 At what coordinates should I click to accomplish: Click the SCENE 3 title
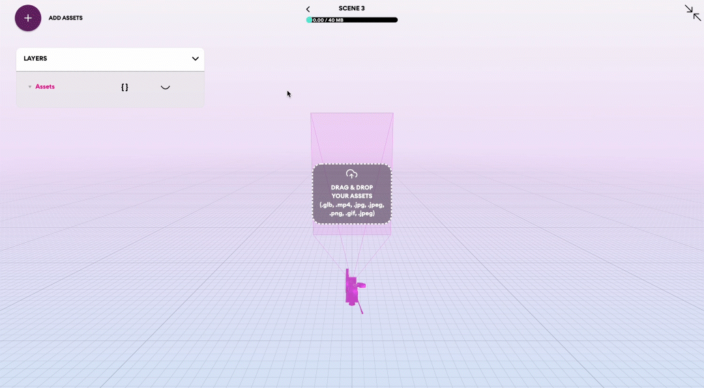tap(351, 8)
